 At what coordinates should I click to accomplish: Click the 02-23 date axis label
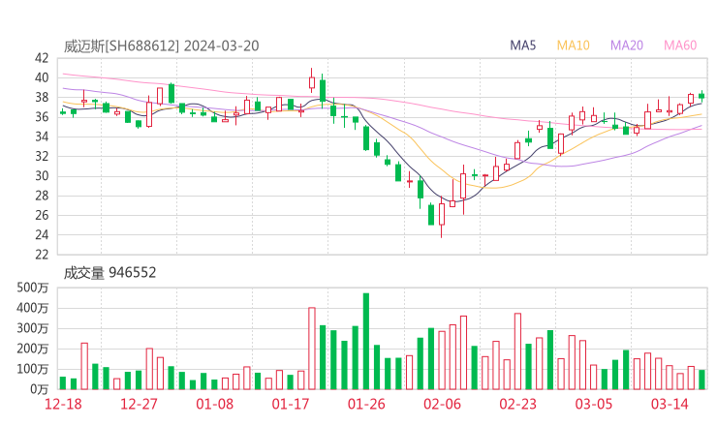point(517,404)
